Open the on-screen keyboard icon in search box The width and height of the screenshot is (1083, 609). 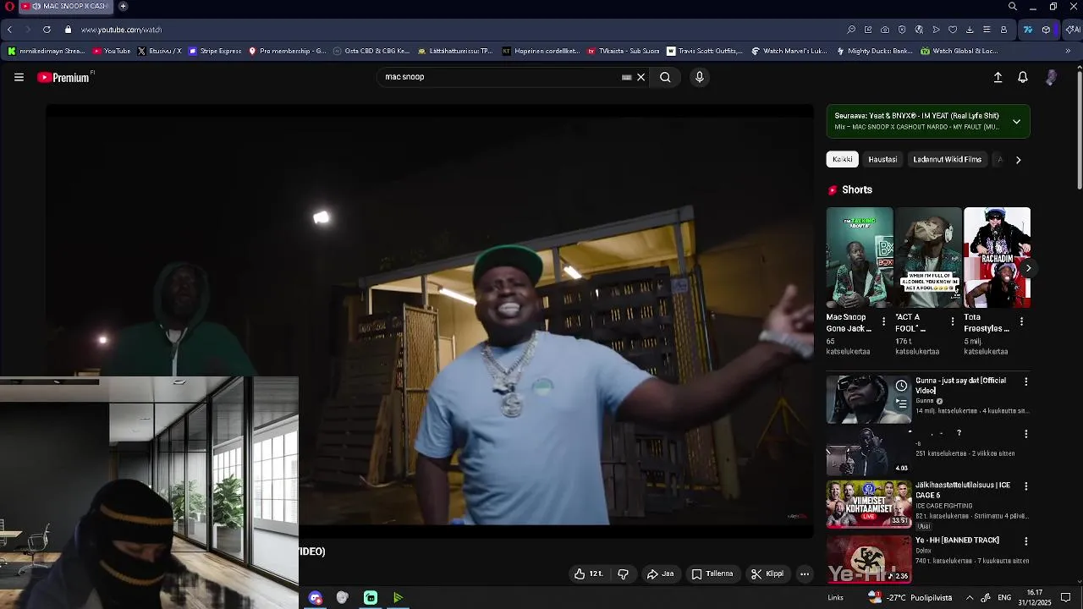pyautogui.click(x=626, y=77)
